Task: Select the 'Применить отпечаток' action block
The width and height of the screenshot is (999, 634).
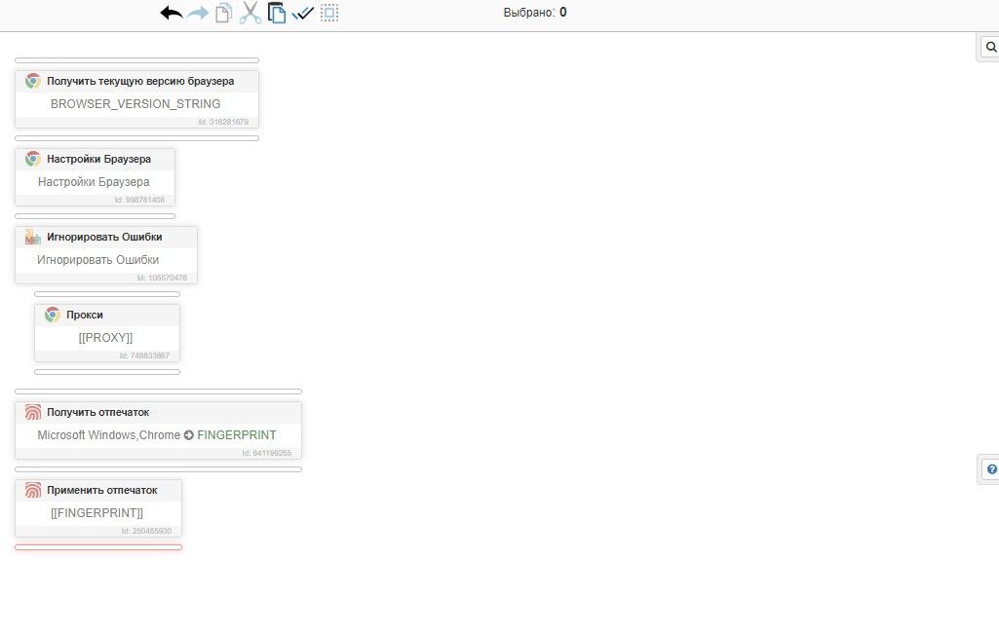Action: coord(101,490)
